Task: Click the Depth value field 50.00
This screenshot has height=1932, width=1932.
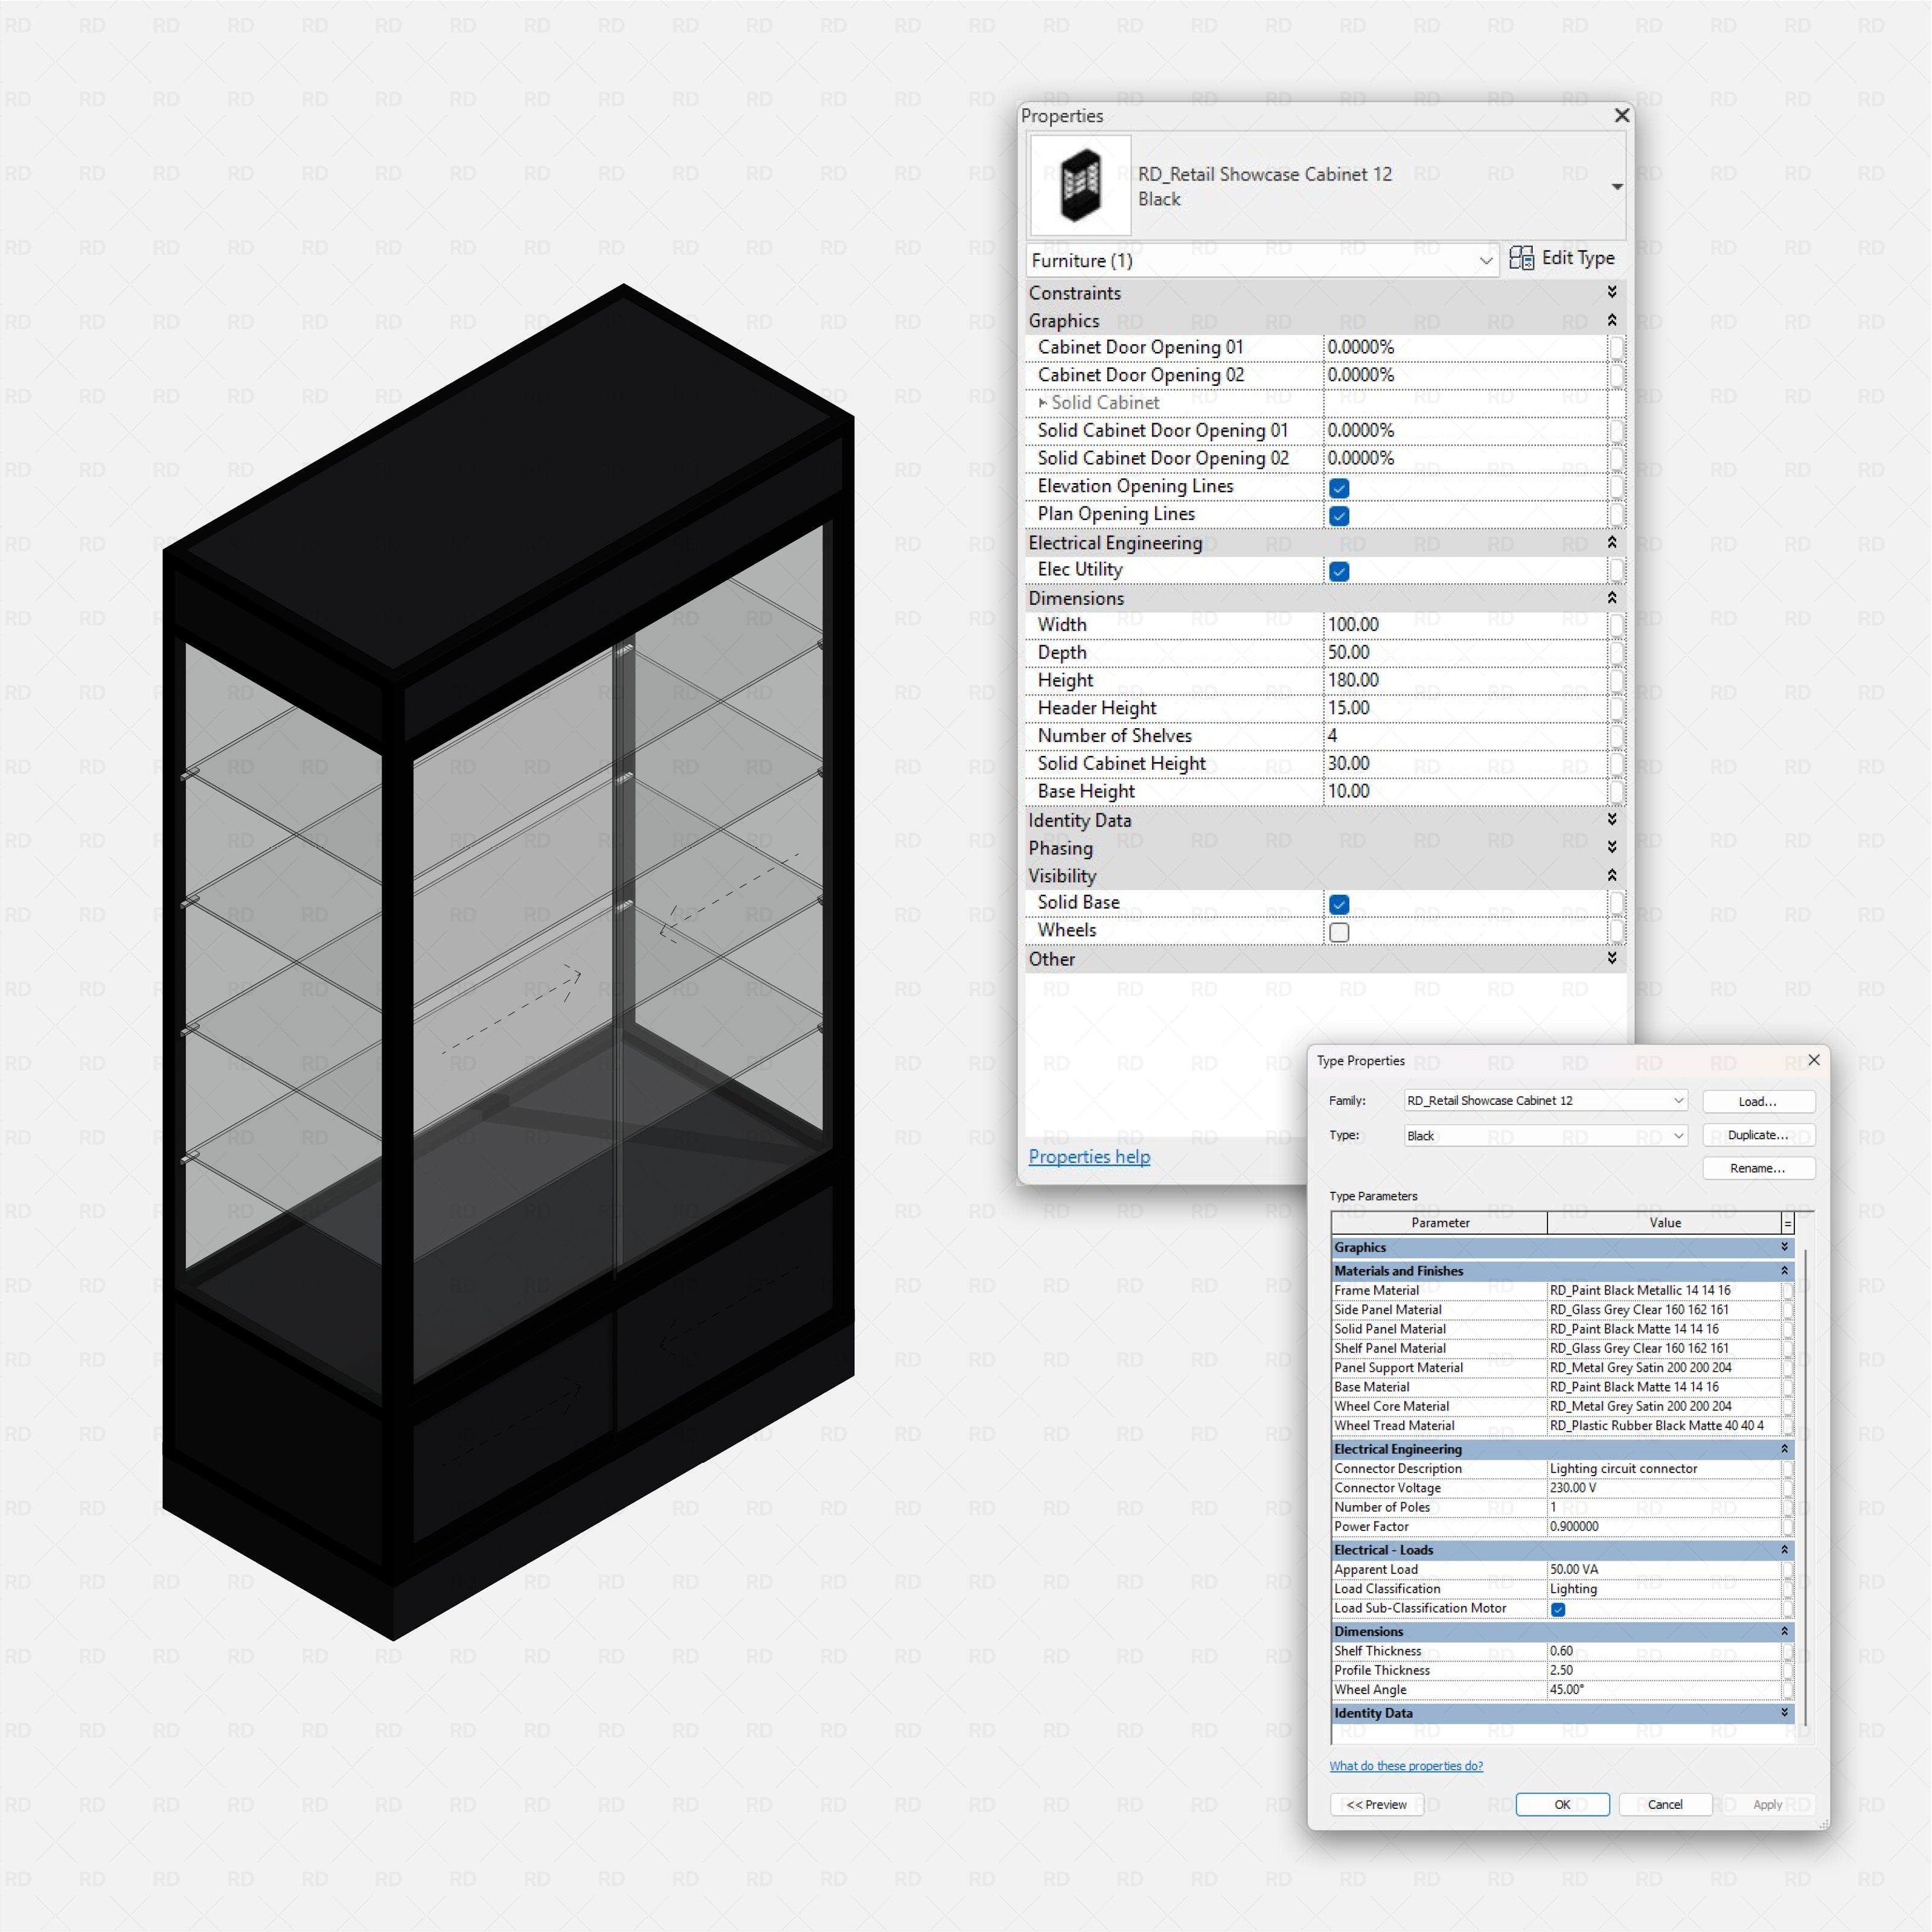Action: coord(1465,652)
